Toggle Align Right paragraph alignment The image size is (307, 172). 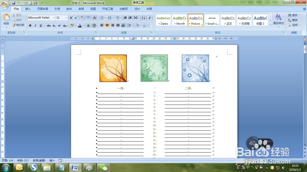click(x=112, y=25)
